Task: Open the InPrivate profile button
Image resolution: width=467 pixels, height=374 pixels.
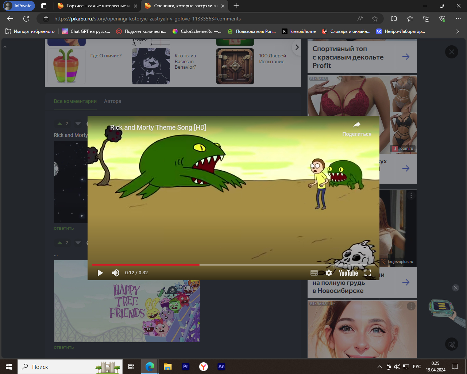Action: [19, 6]
